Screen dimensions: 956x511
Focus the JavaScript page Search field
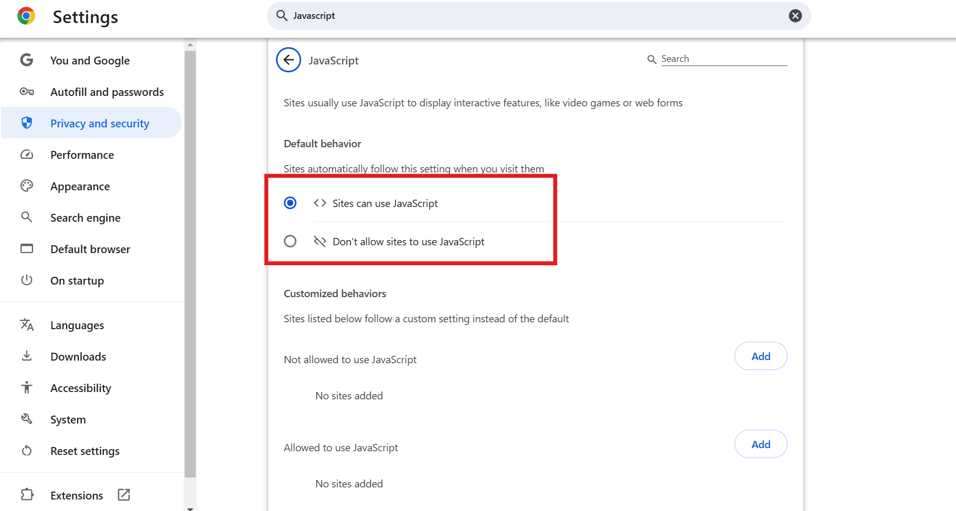tap(724, 59)
